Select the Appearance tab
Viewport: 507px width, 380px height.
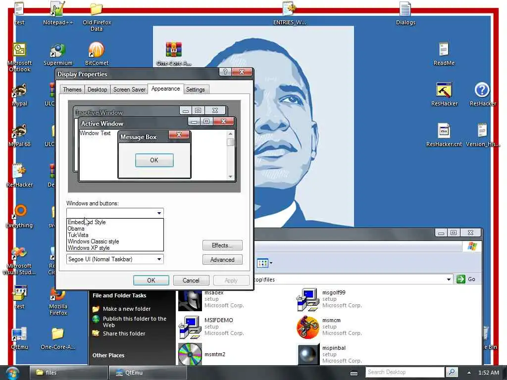(165, 89)
